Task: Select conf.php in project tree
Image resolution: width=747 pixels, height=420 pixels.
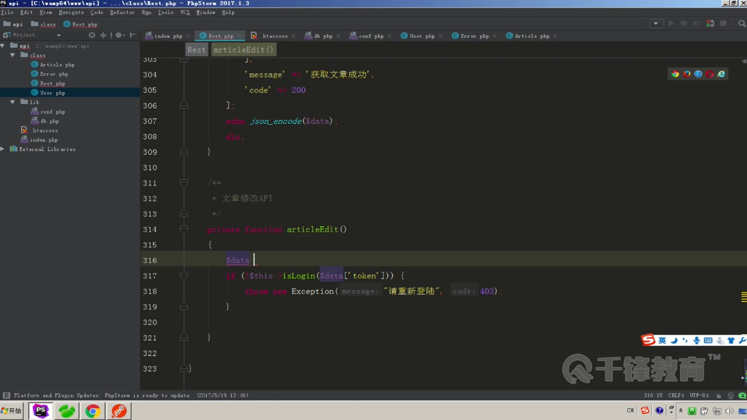Action: (x=53, y=111)
